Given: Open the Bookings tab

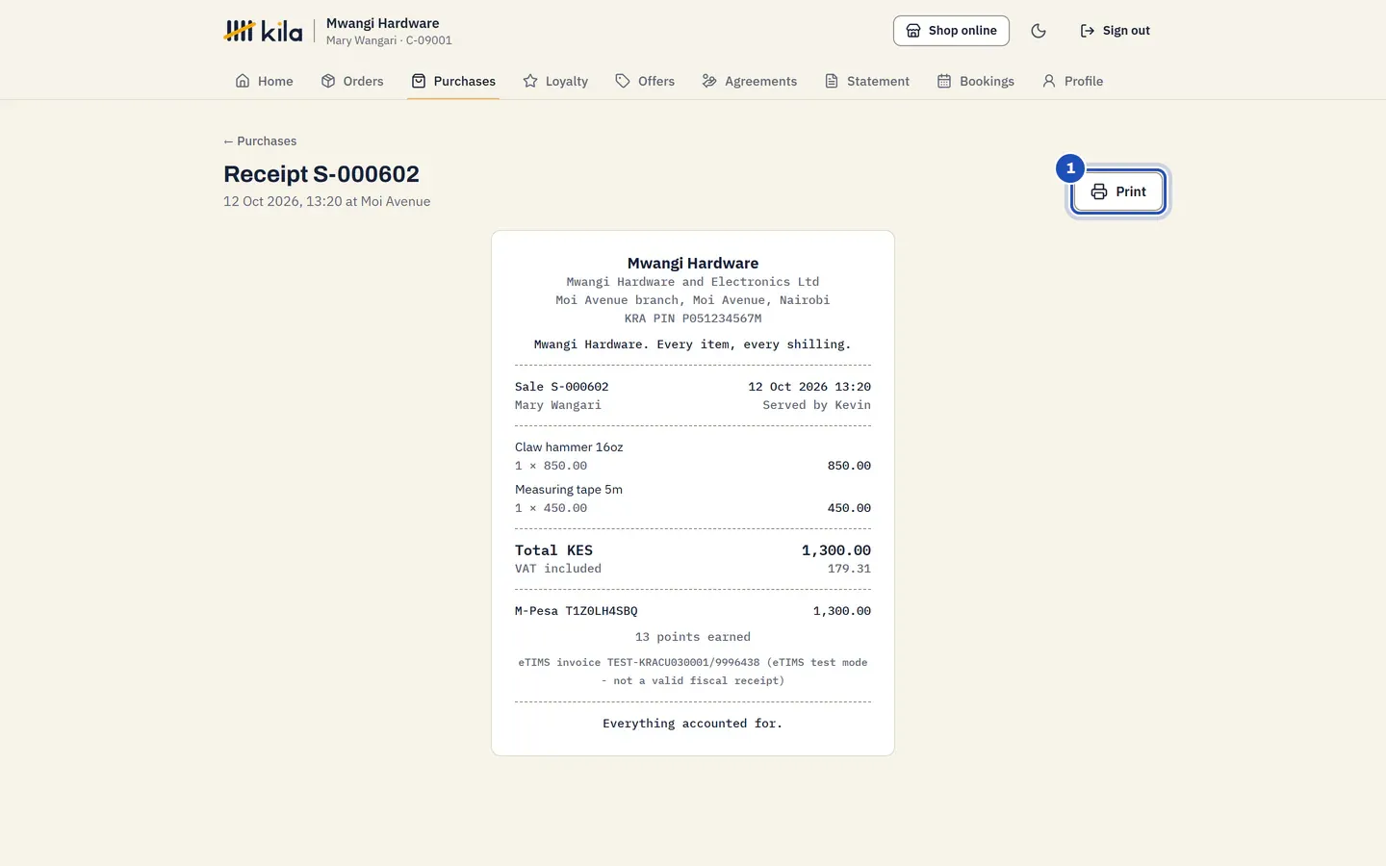Looking at the screenshot, I should click(x=976, y=81).
